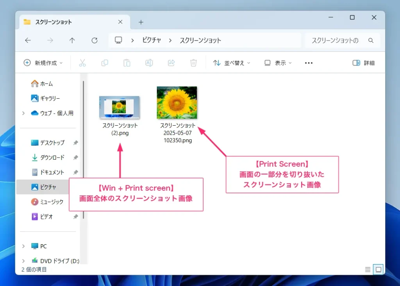Refresh the folder view
The height and width of the screenshot is (286, 400).
point(95,40)
